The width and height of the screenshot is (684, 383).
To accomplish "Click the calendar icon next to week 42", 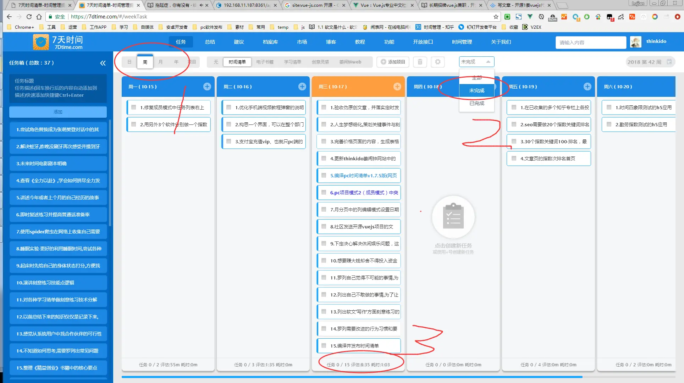I will click(669, 62).
